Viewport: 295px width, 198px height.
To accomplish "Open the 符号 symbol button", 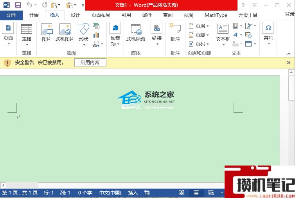I will (x=268, y=34).
